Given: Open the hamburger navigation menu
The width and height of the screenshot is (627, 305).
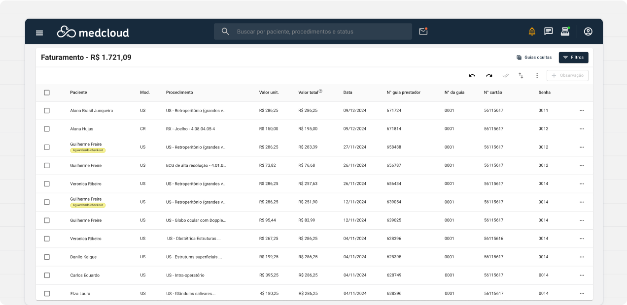Looking at the screenshot, I should click(x=39, y=32).
